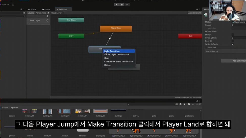Select the building_01 sprite asset

point(30,113)
